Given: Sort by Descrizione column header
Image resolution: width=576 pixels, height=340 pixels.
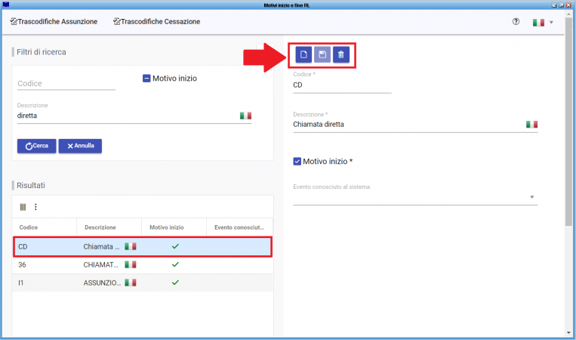Looking at the screenshot, I should tap(100, 227).
